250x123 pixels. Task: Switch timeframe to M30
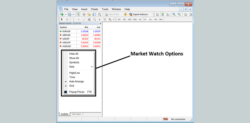pos(135,19)
